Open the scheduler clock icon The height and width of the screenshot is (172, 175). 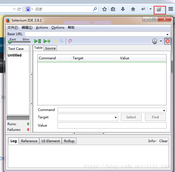pyautogui.click(x=155, y=41)
